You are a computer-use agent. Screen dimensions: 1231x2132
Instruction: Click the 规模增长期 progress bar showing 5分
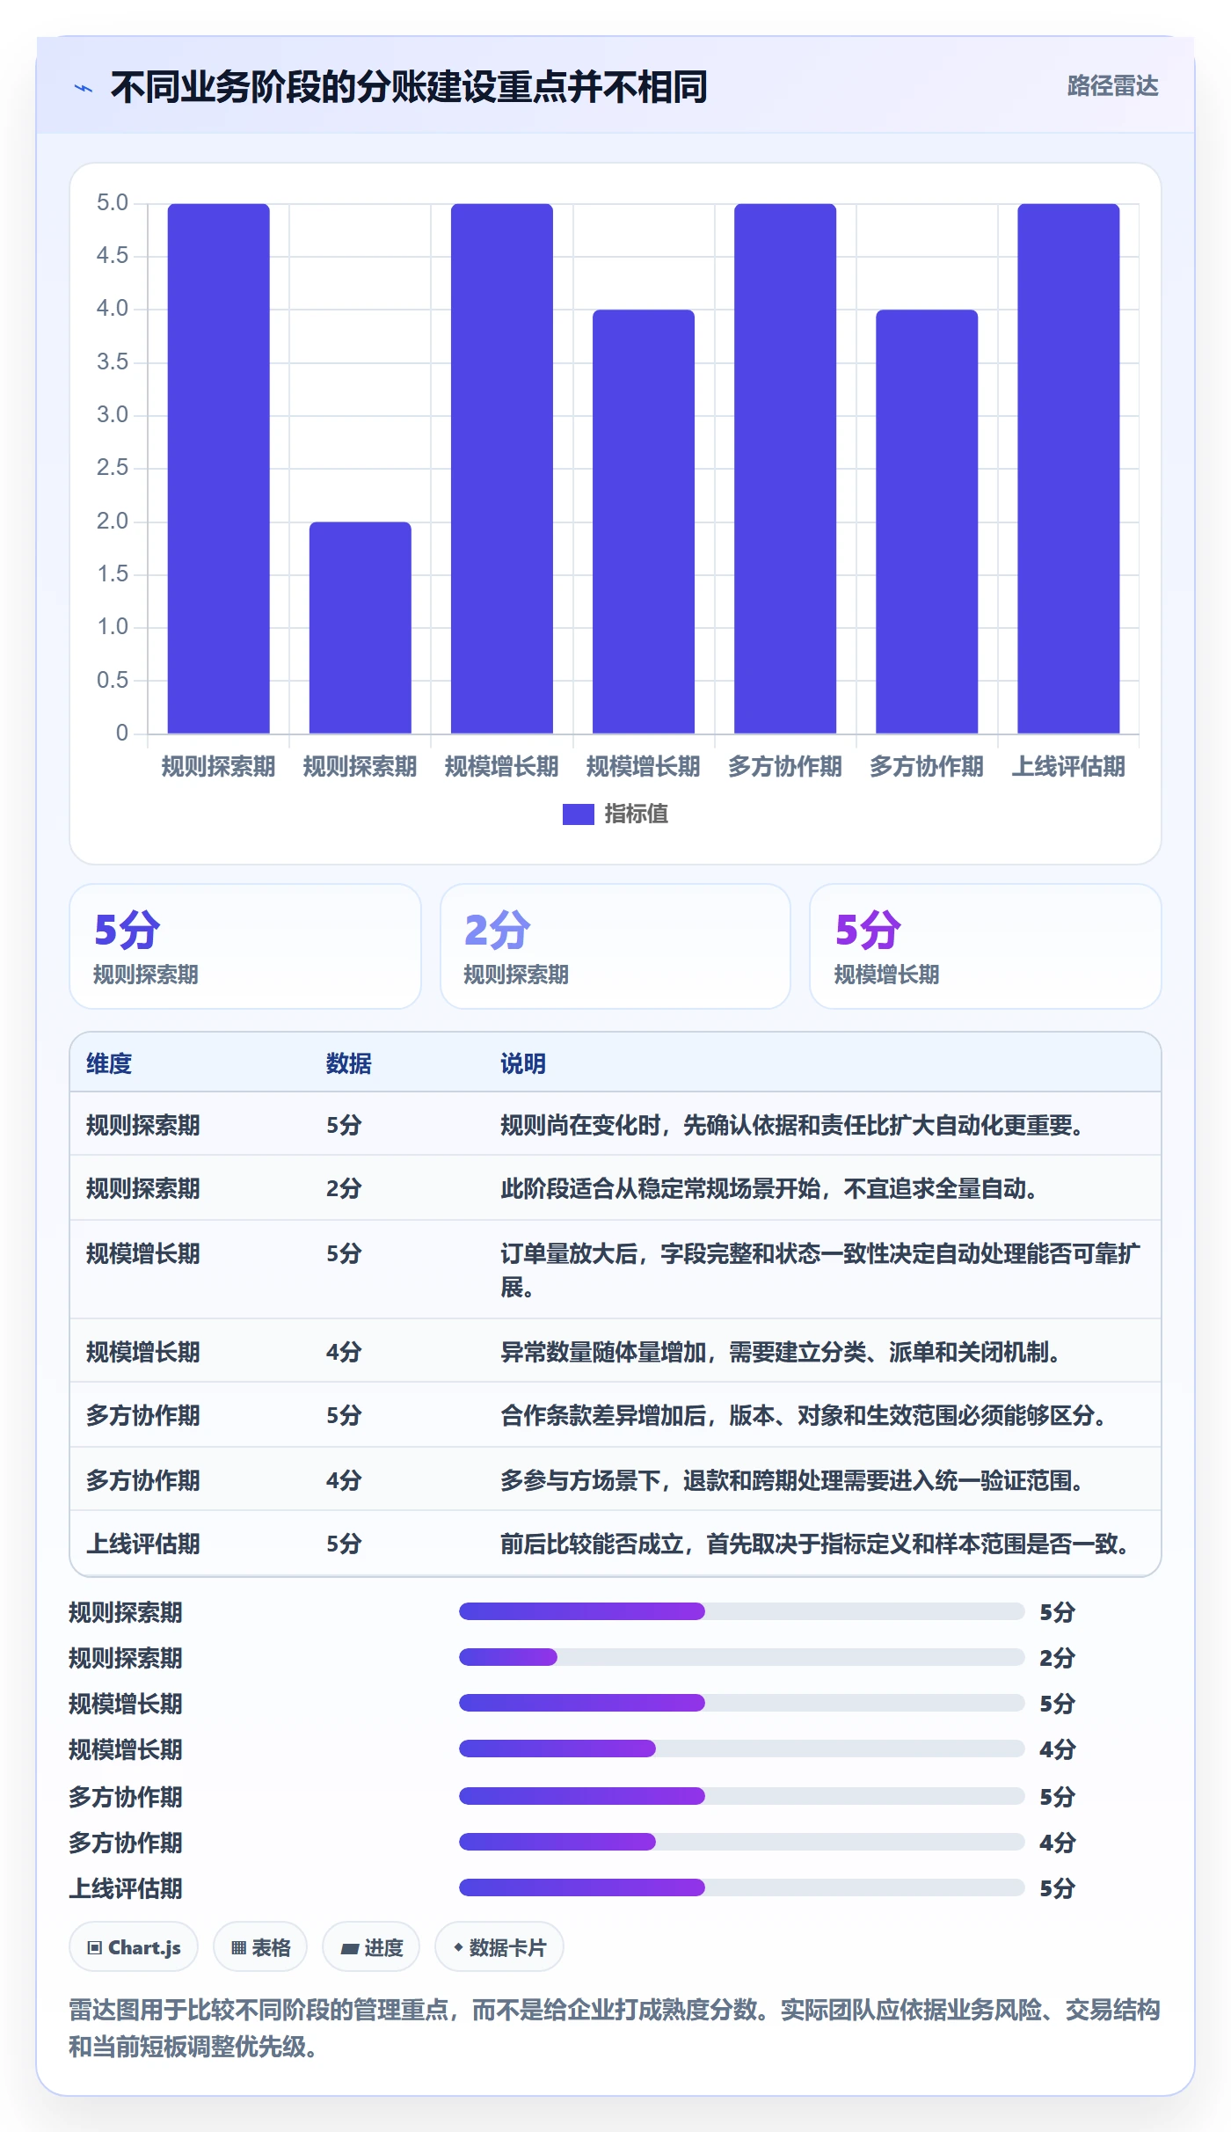click(741, 1703)
